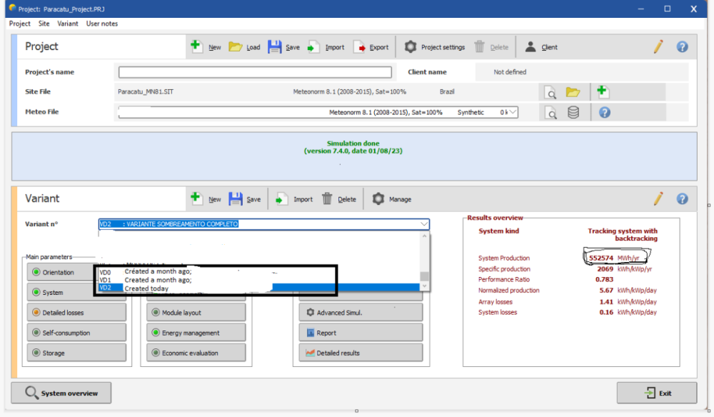Click the System overview button
Image resolution: width=714 pixels, height=417 pixels.
[61, 393]
